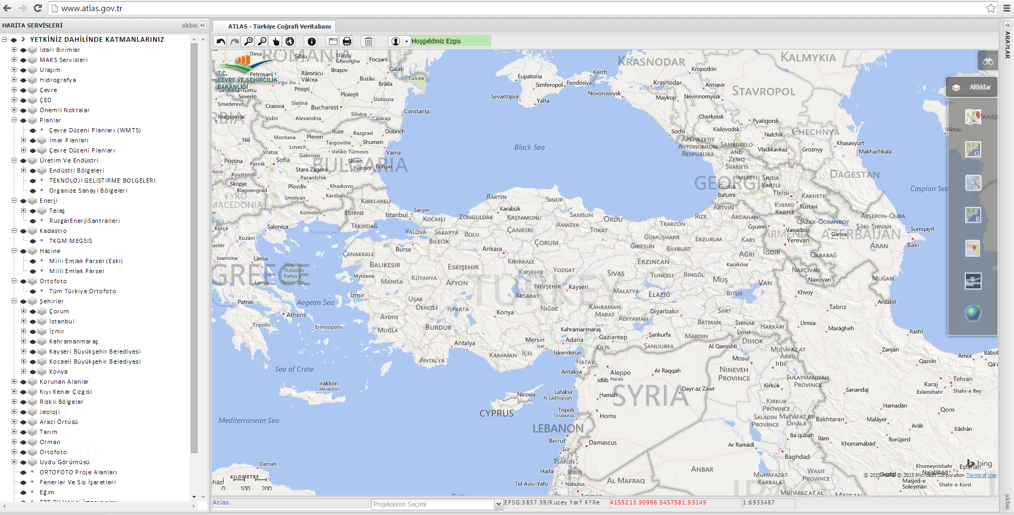
Task: Select the zoom out magnifier tool
Action: [x=262, y=41]
